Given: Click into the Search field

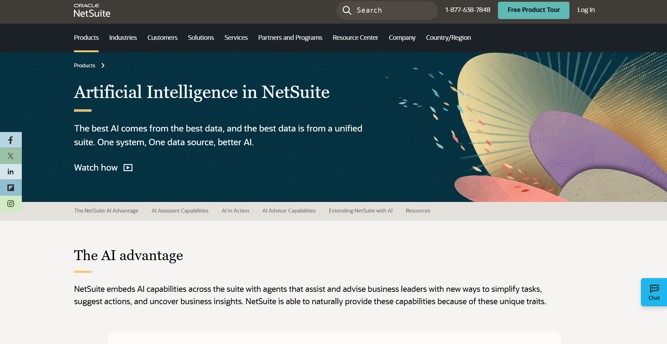Looking at the screenshot, I should pyautogui.click(x=387, y=10).
